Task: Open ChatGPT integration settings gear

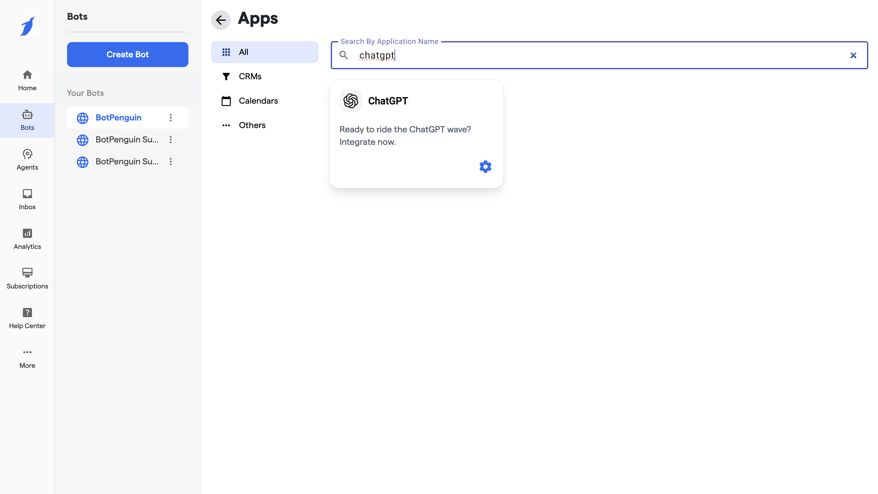Action: coord(485,167)
